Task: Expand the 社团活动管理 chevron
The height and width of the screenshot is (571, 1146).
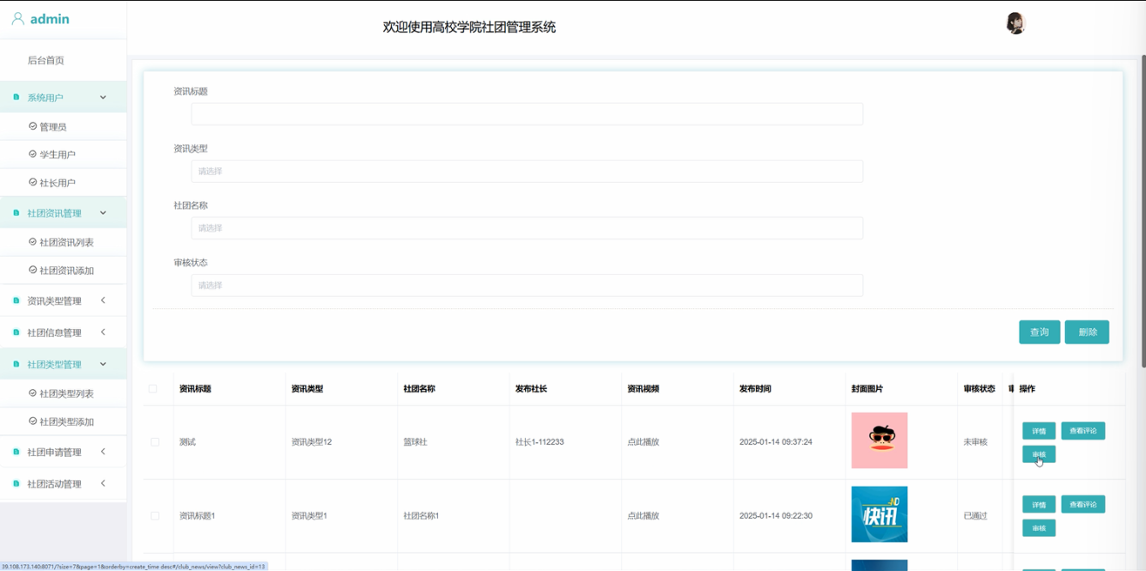Action: point(103,483)
